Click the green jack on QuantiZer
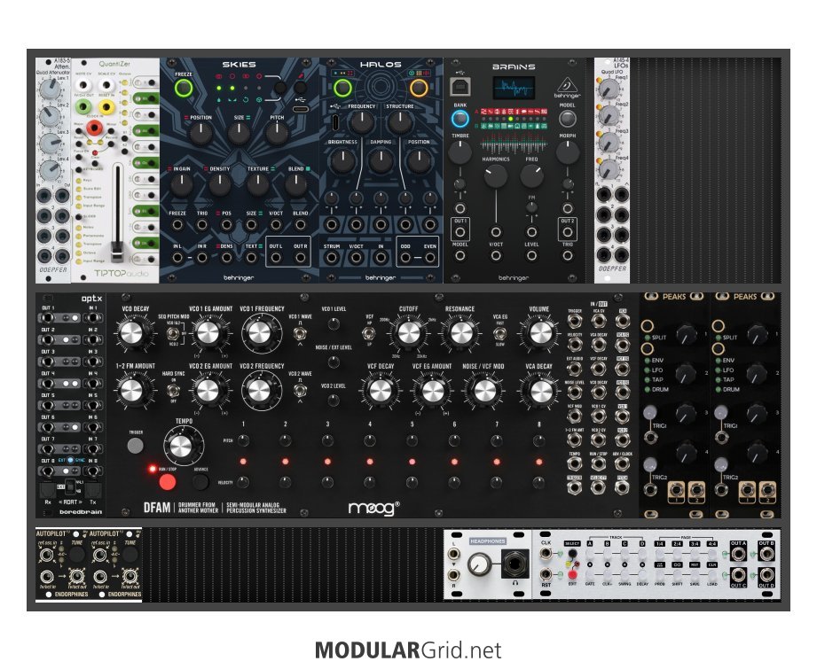This screenshot has height=669, width=817. click(83, 107)
